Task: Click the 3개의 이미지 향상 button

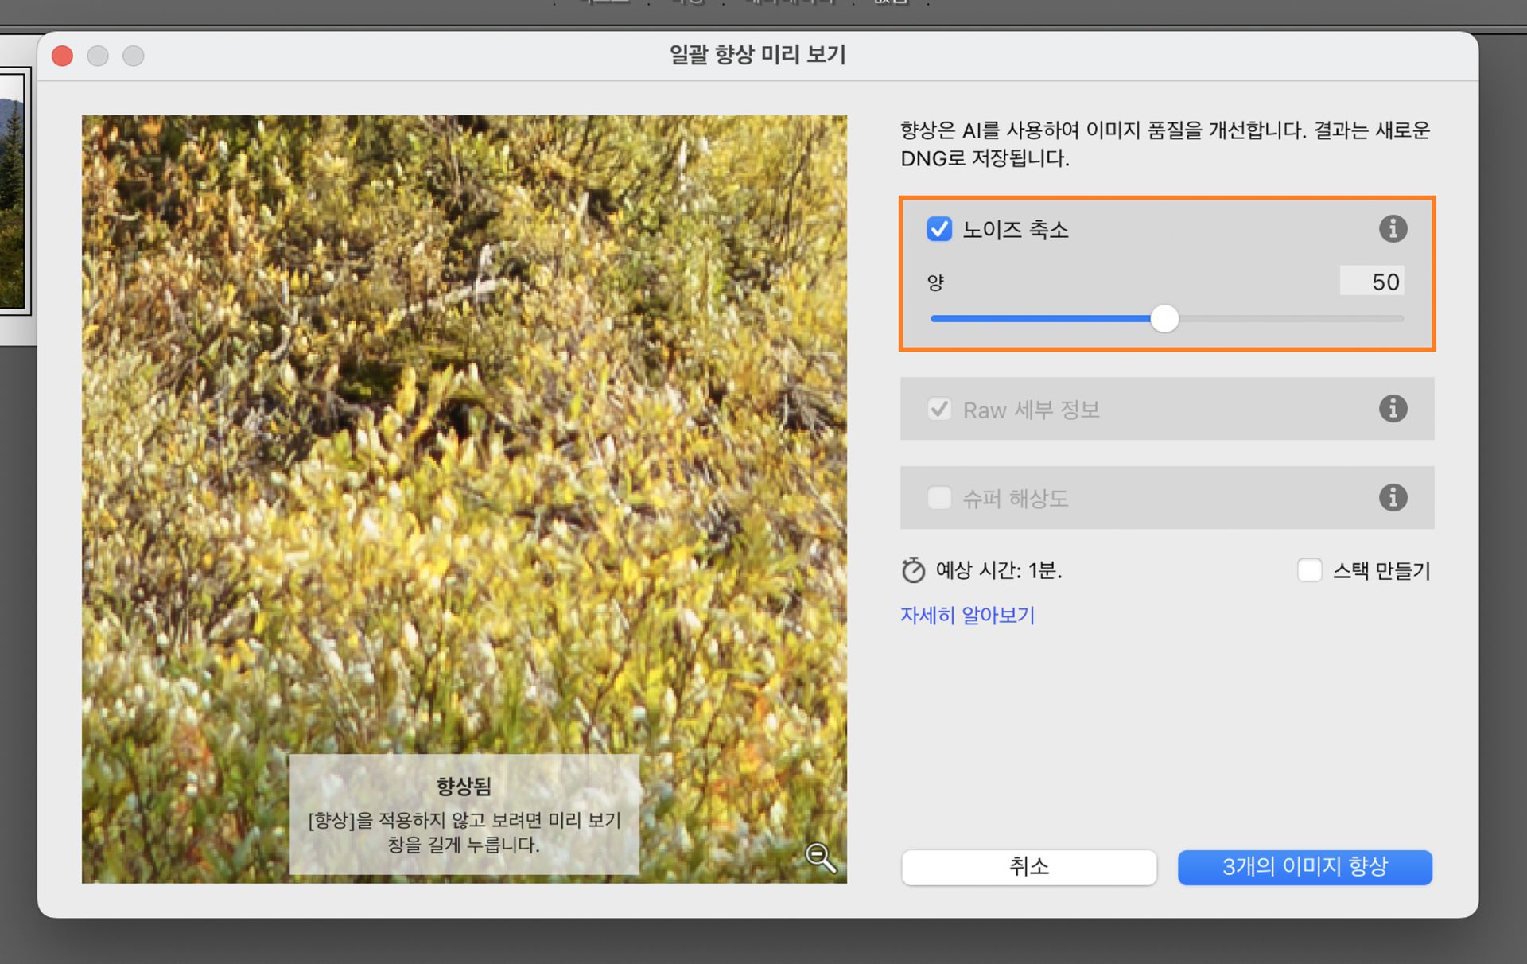Action: coord(1304,867)
